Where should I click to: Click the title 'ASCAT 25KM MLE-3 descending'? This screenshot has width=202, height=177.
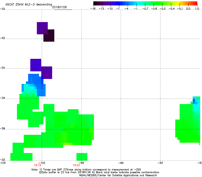(x=29, y=4)
